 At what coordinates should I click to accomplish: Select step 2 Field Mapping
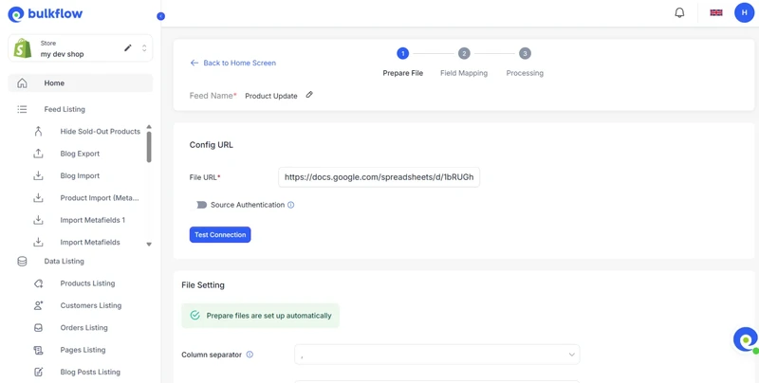(x=464, y=53)
